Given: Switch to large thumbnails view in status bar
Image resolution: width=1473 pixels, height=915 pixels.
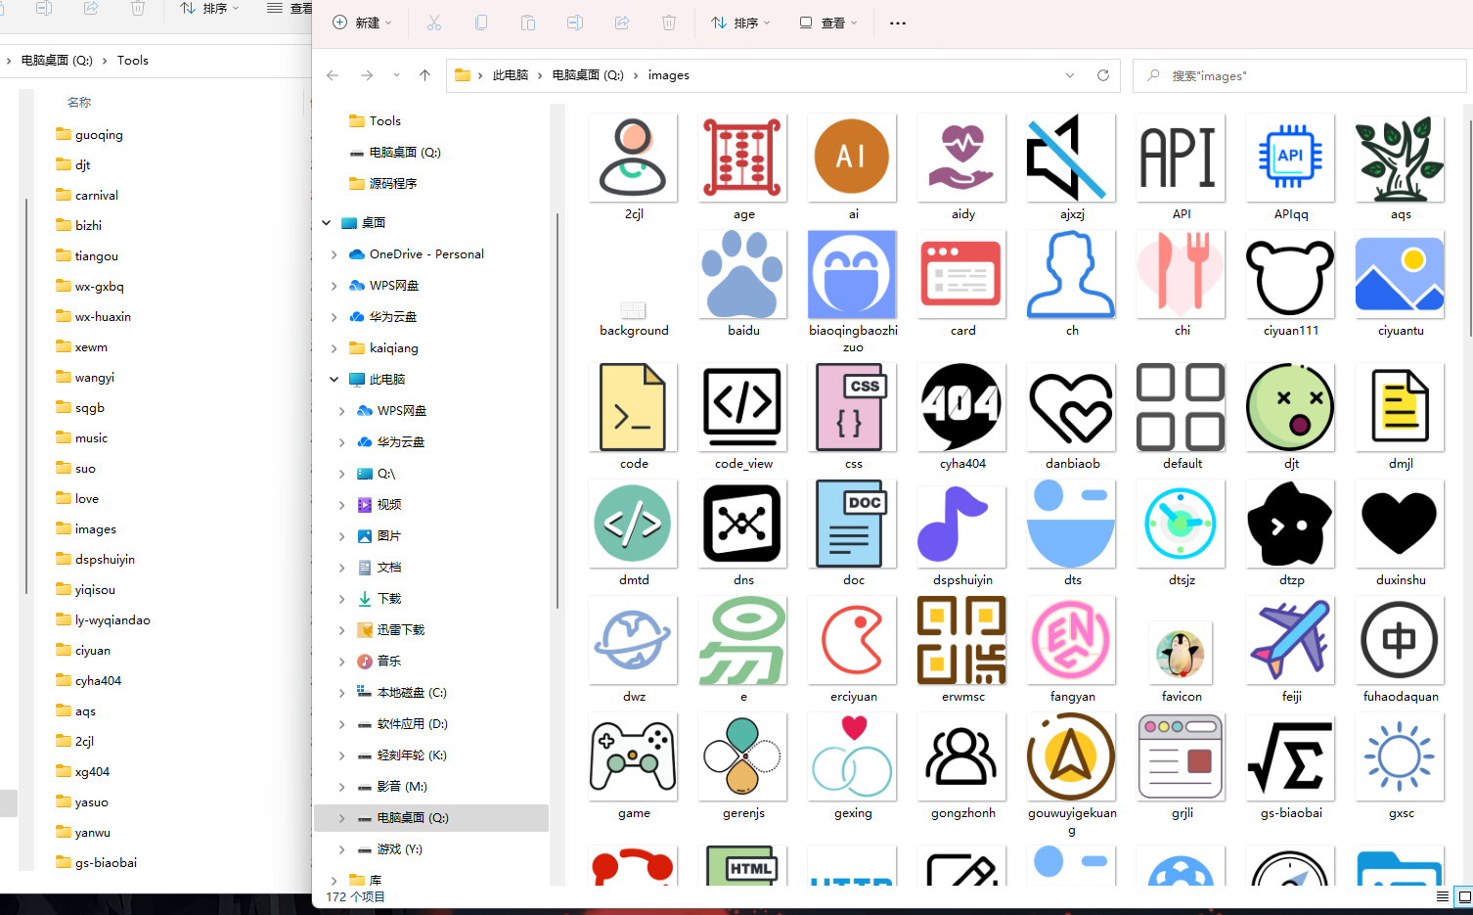Looking at the screenshot, I should click(1463, 896).
